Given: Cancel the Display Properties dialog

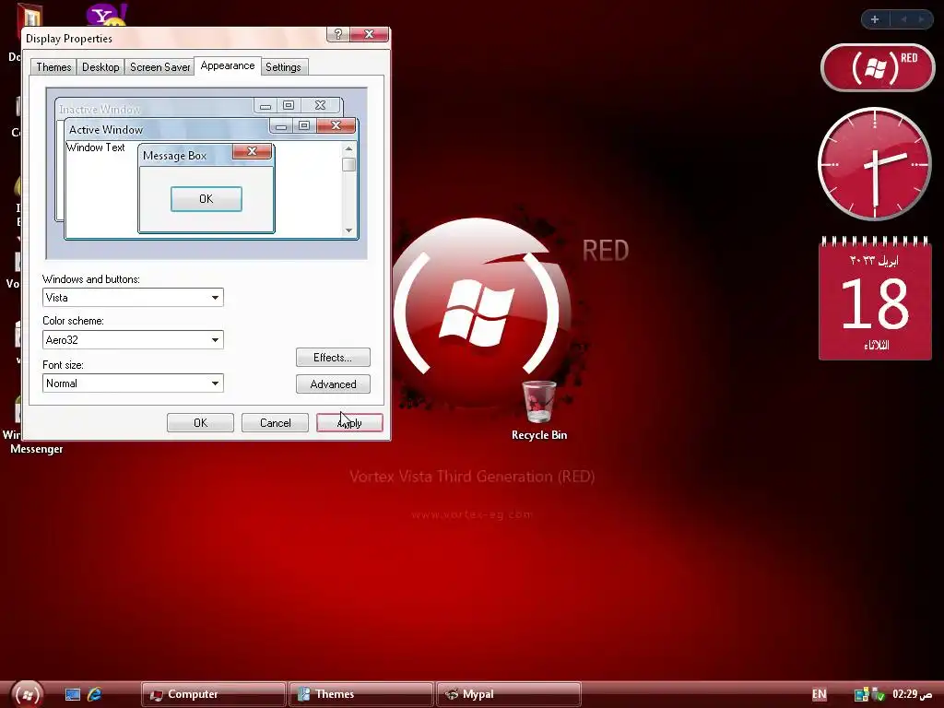Looking at the screenshot, I should pyautogui.click(x=275, y=422).
